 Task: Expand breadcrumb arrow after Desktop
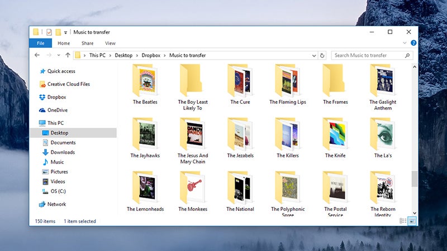click(137, 55)
